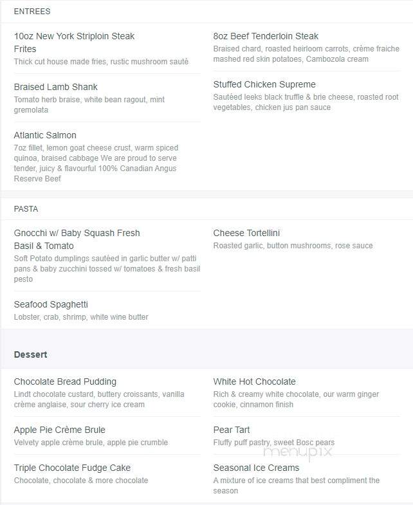
Task: Open the Seasonal Ice Creams item
Action: pos(256,468)
